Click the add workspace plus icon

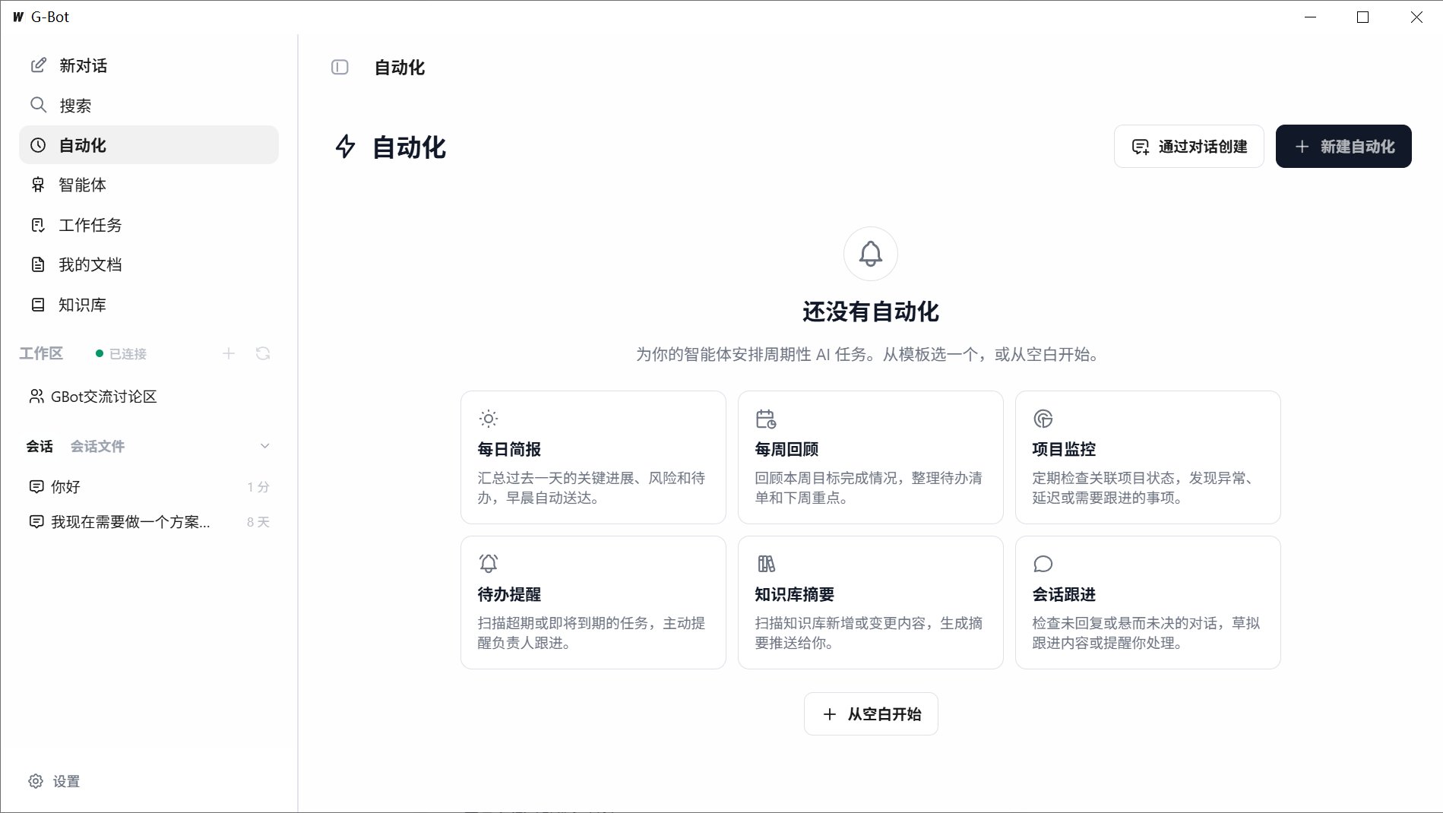pos(229,353)
